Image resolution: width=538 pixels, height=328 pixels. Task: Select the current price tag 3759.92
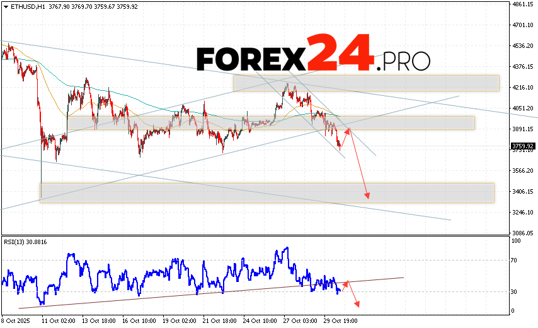pos(523,146)
